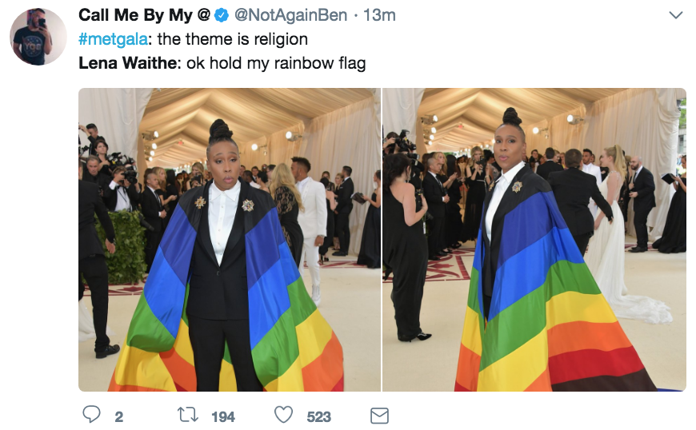Visit the @NotAgainBen handle link
The height and width of the screenshot is (430, 696).
click(290, 15)
